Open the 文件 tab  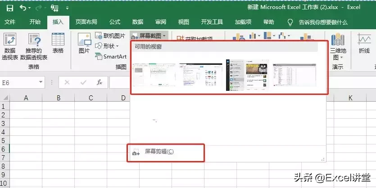point(10,22)
